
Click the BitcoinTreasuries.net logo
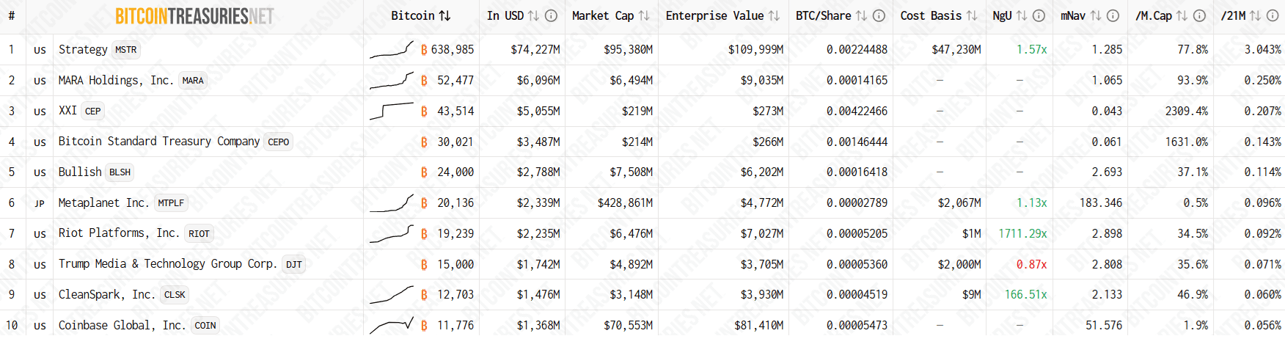tap(194, 16)
